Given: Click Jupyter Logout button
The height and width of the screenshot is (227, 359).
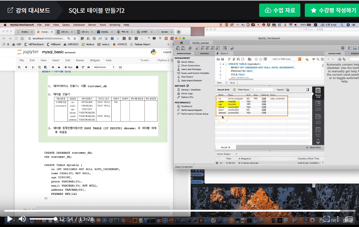Looking at the screenshot, I should click(x=167, y=52).
